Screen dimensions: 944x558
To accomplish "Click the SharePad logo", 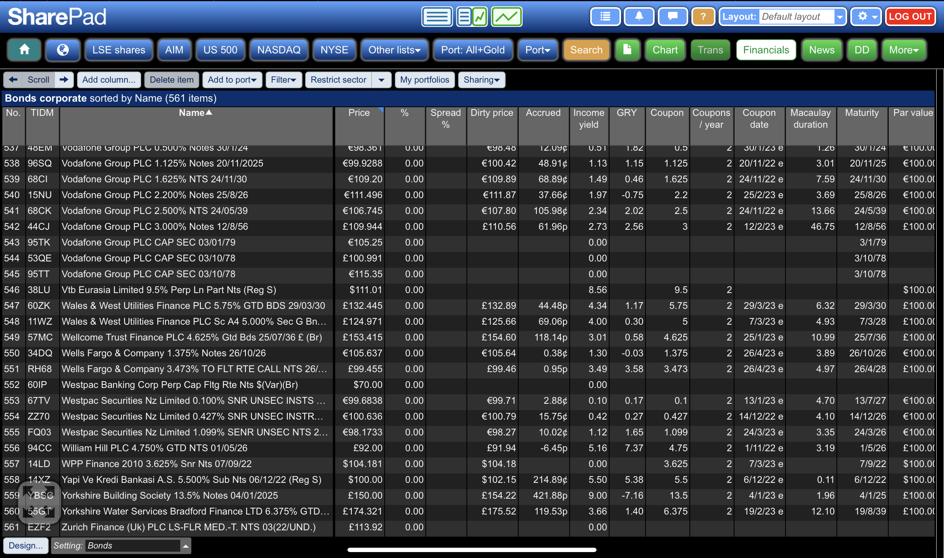I will tap(57, 17).
